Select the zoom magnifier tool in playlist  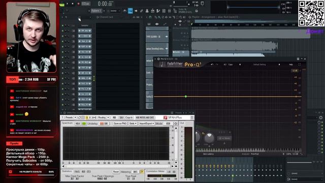(x=181, y=17)
